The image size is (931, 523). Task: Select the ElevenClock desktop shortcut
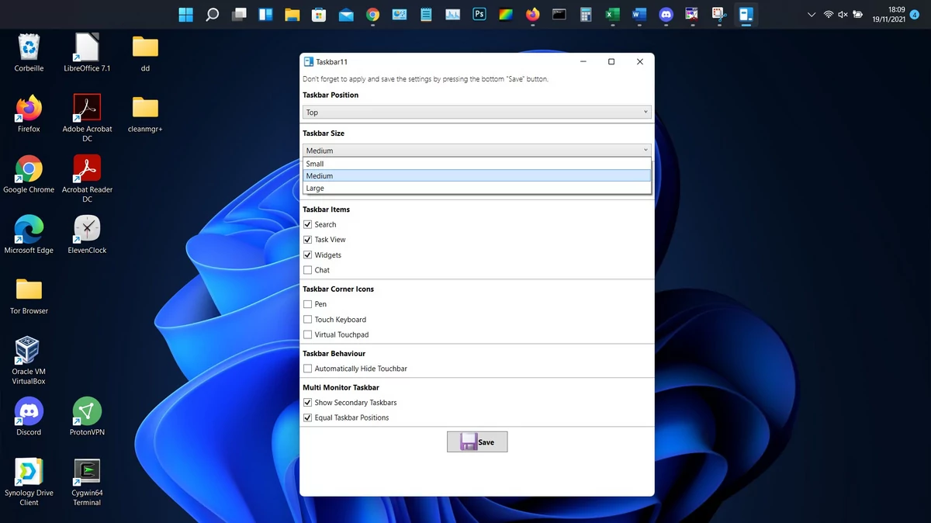coord(87,234)
